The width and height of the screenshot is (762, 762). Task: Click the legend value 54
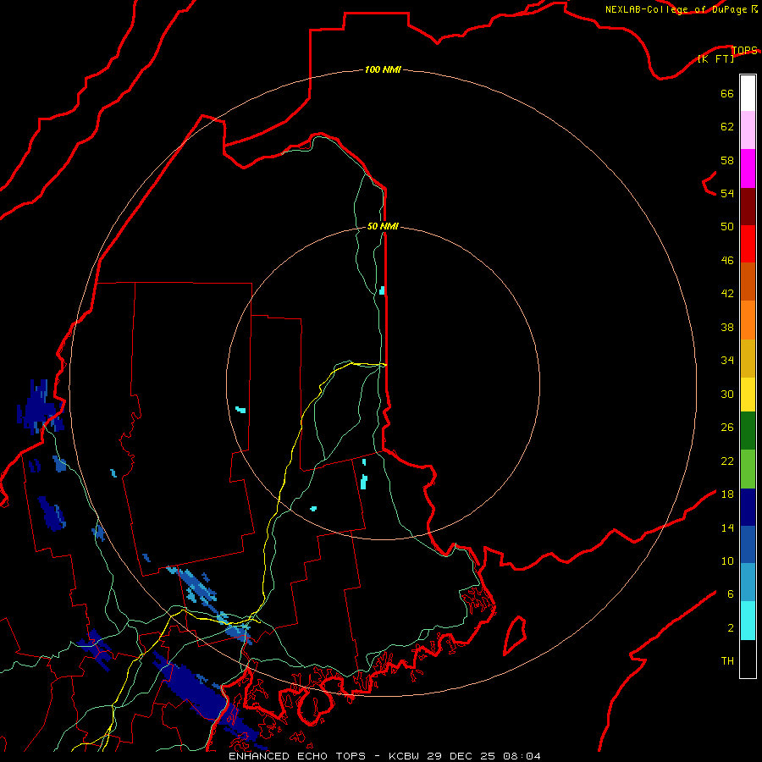pos(727,193)
